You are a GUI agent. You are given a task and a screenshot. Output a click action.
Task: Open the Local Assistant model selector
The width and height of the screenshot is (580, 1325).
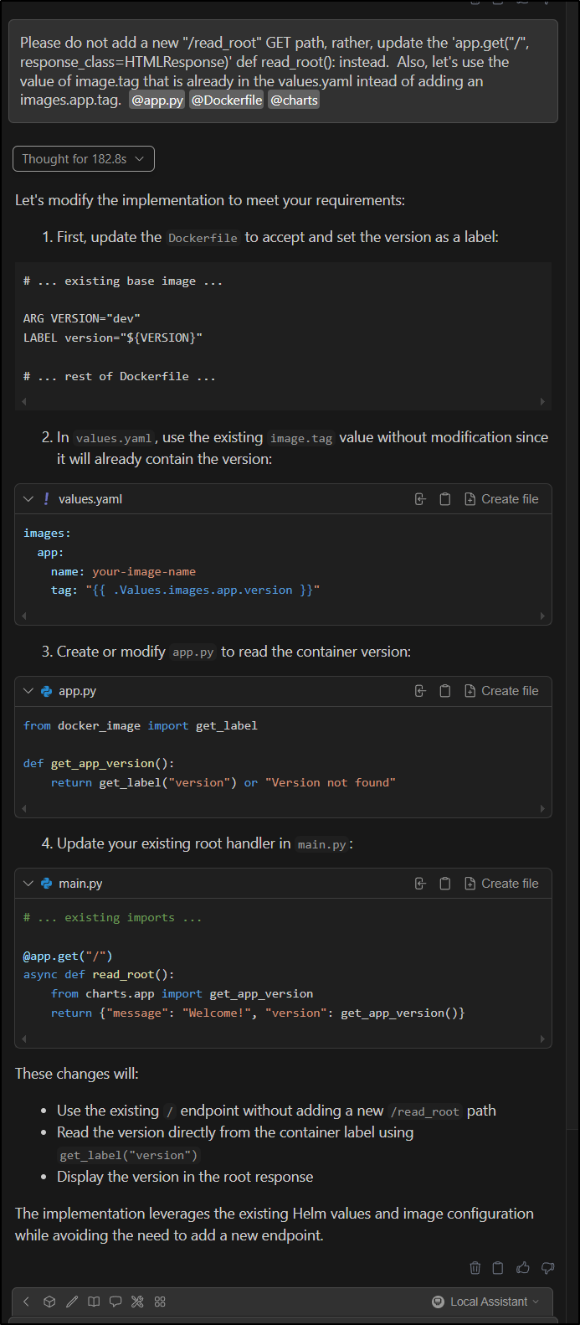pos(485,1301)
